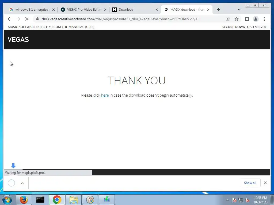Click the pending download item circle
This screenshot has width=274, height=205.
[x=11, y=183]
